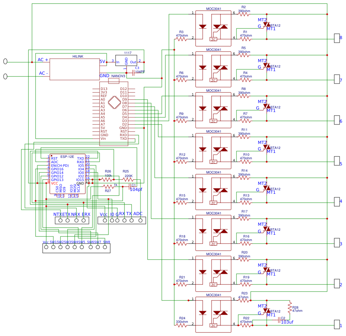Click capacitor C2 labeled 103uf
Viewport: 346px width, 336px height.
click(280, 320)
